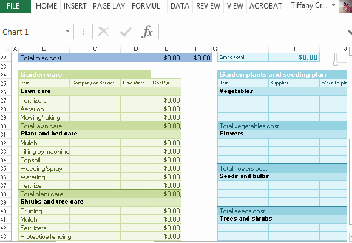Open the Tiffany Gr... account menu
Viewport: 352px width, 243px height.
pos(313,5)
